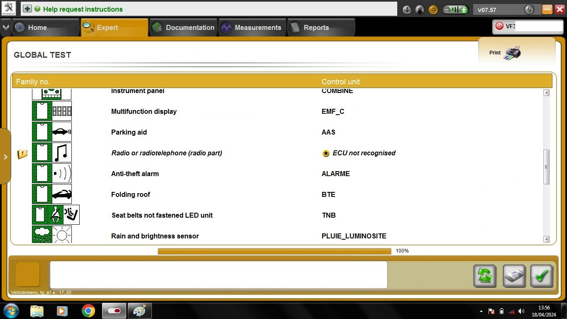
Task: Click the star icon beside ECU not recognised
Action: pyautogui.click(x=326, y=153)
